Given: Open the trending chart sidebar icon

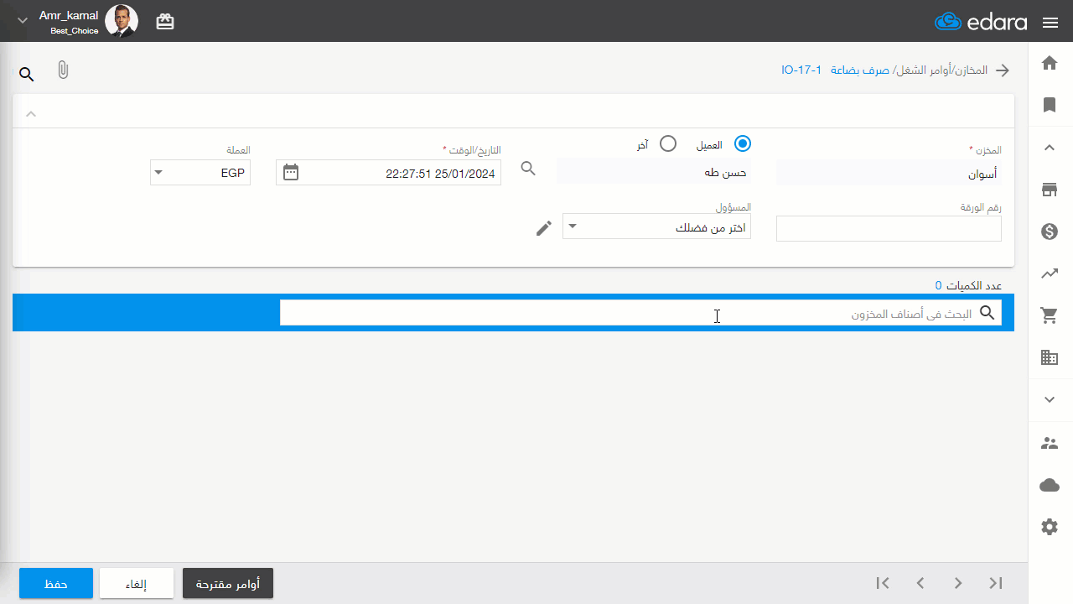Looking at the screenshot, I should pyautogui.click(x=1050, y=273).
